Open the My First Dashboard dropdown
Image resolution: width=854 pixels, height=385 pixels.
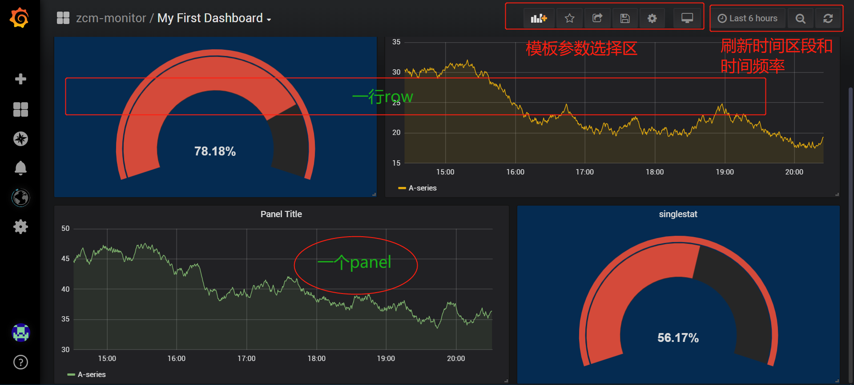[x=214, y=18]
